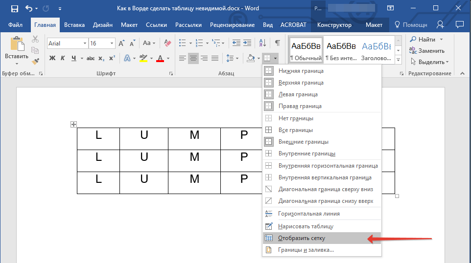This screenshot has height=263, width=471.
Task: Toggle italic formatting with К button
Action: tap(63, 59)
